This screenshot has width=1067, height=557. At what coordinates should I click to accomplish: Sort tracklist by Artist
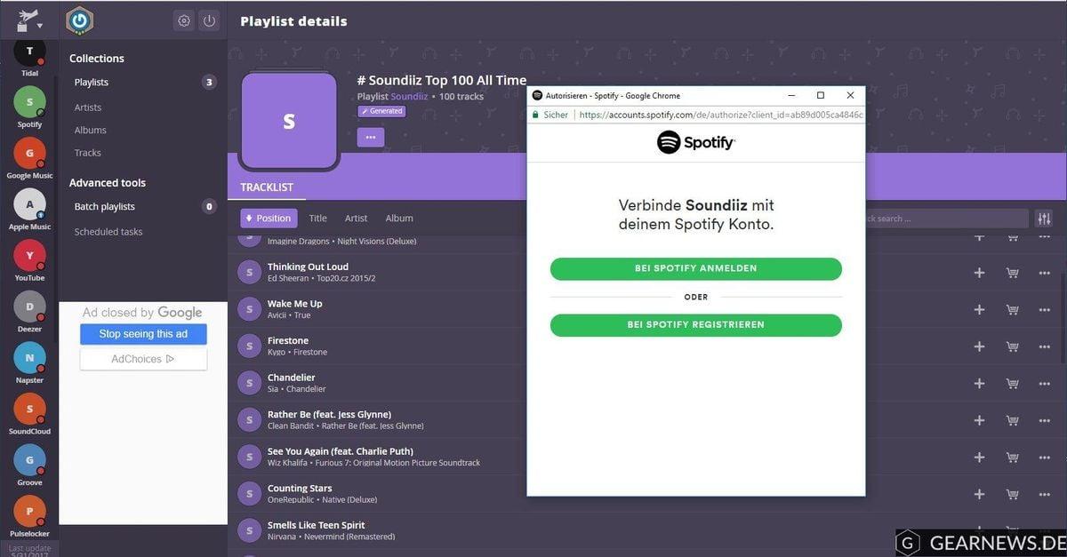356,219
